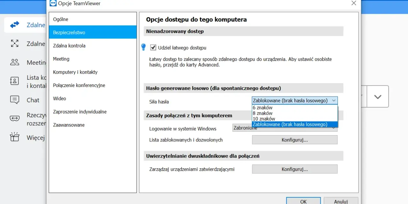408x204 pixels.
Task: Select Zablokowane (brak hasła losowego) list option
Action: (x=295, y=124)
